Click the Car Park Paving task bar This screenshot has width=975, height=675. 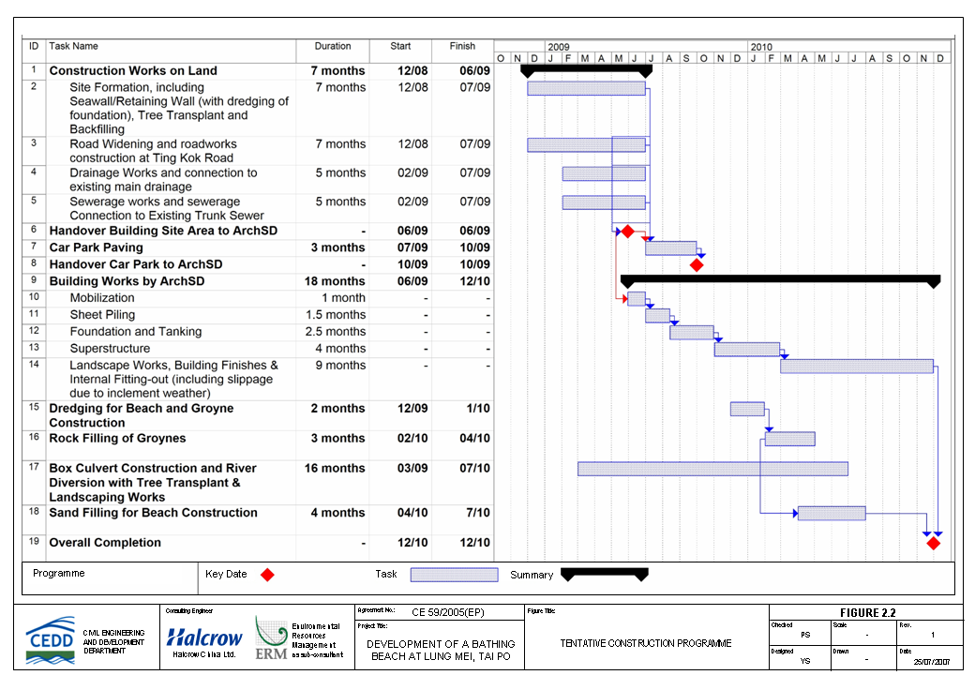(671, 248)
